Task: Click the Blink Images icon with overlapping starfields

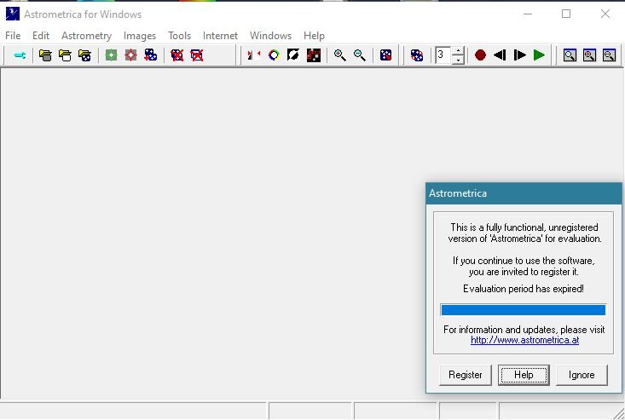Action: [x=417, y=55]
